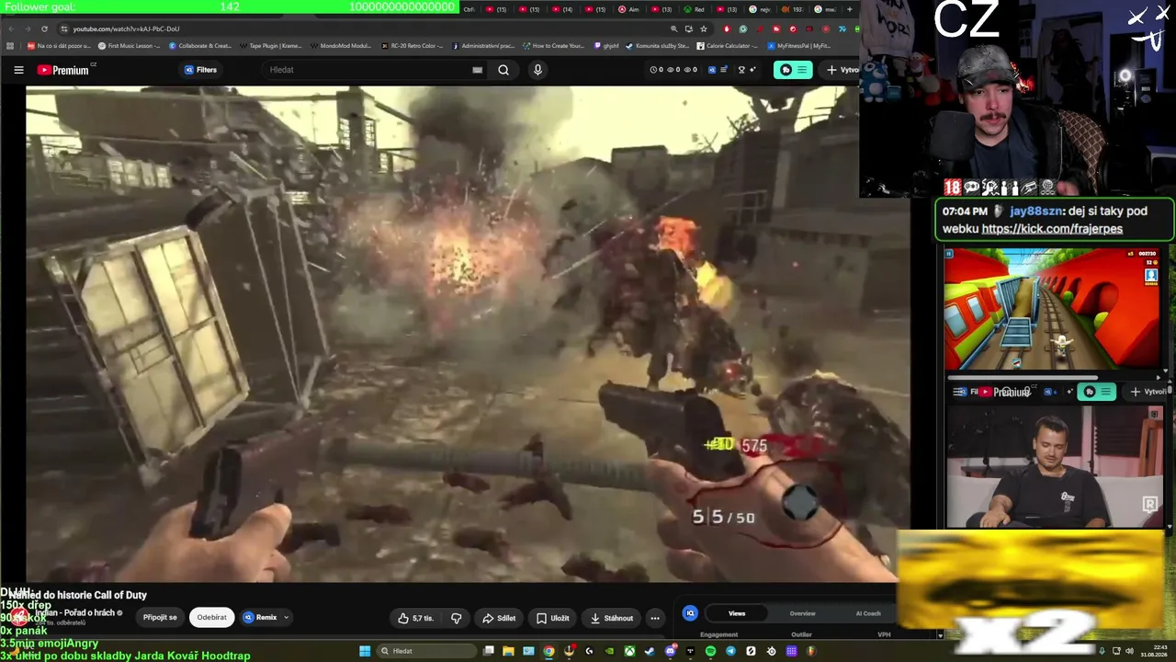The image size is (1176, 662).
Task: Switch to the Red browser tab
Action: pyautogui.click(x=695, y=9)
